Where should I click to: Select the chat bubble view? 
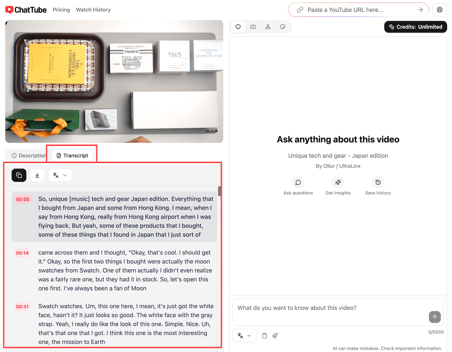(238, 27)
